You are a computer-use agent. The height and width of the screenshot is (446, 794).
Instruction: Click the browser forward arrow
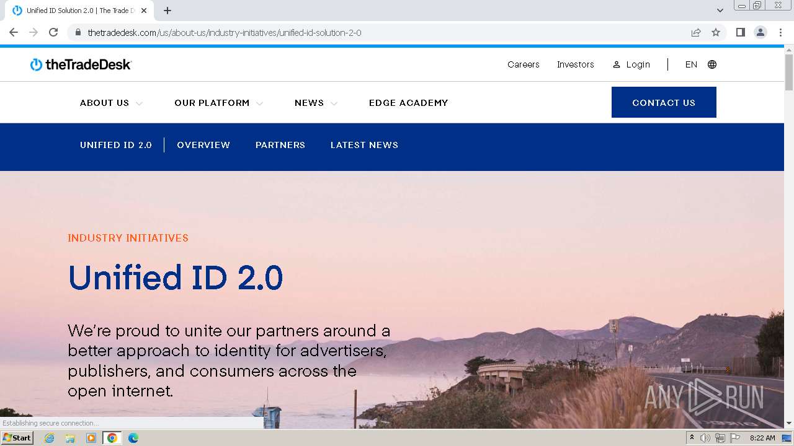point(33,32)
